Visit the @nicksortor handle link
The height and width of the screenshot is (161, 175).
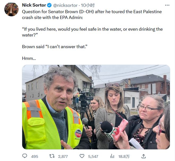[65, 5]
